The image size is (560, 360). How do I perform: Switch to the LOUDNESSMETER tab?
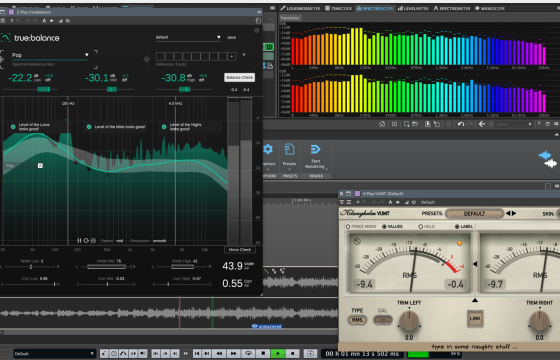coord(300,8)
